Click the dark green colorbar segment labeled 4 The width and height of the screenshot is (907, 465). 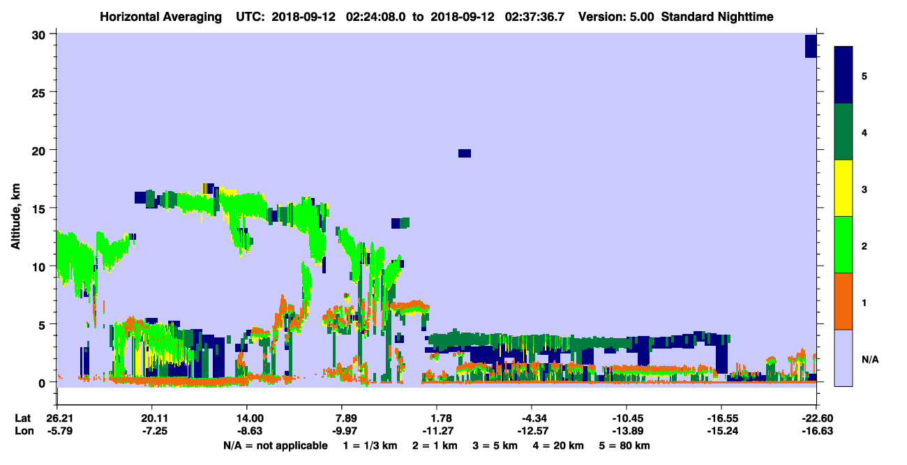click(x=844, y=132)
